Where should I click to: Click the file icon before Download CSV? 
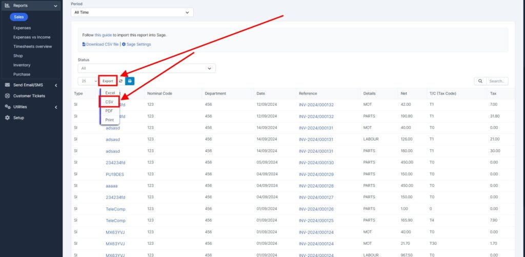(x=84, y=44)
